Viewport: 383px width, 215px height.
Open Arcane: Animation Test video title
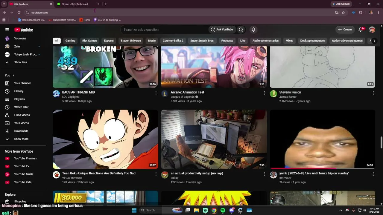(x=187, y=92)
